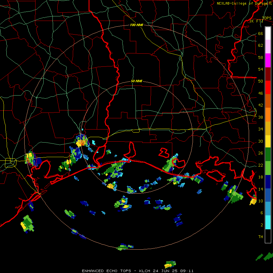Click the cyan legend swatch
Viewport: 273px width, 273px height.
pos(268,222)
